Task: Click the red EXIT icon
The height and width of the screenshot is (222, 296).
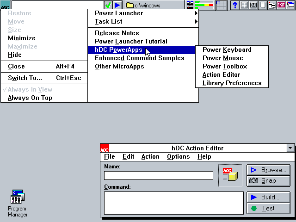Action: click(x=281, y=5)
